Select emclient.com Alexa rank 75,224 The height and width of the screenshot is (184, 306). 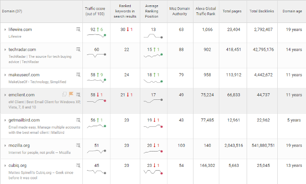(207, 95)
